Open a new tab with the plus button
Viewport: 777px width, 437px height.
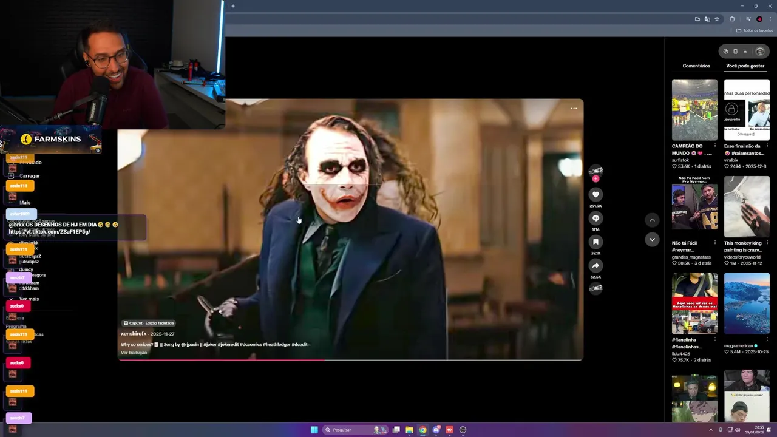232,6
